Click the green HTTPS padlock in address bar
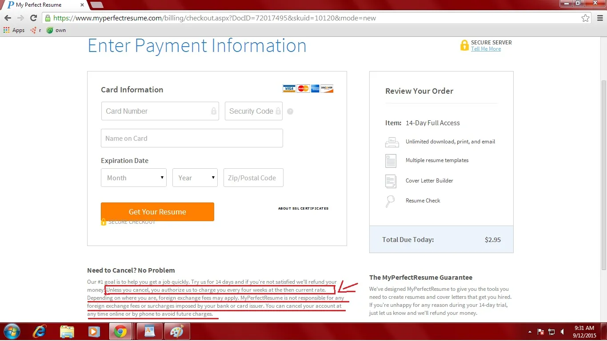This screenshot has height=341, width=607. click(48, 18)
